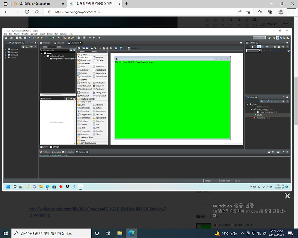Open the Declaration tab in bottom panel
Viewport: 298px width, 238px height.
click(x=68, y=152)
